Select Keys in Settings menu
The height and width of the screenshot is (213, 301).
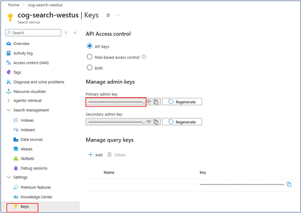(x=25, y=206)
